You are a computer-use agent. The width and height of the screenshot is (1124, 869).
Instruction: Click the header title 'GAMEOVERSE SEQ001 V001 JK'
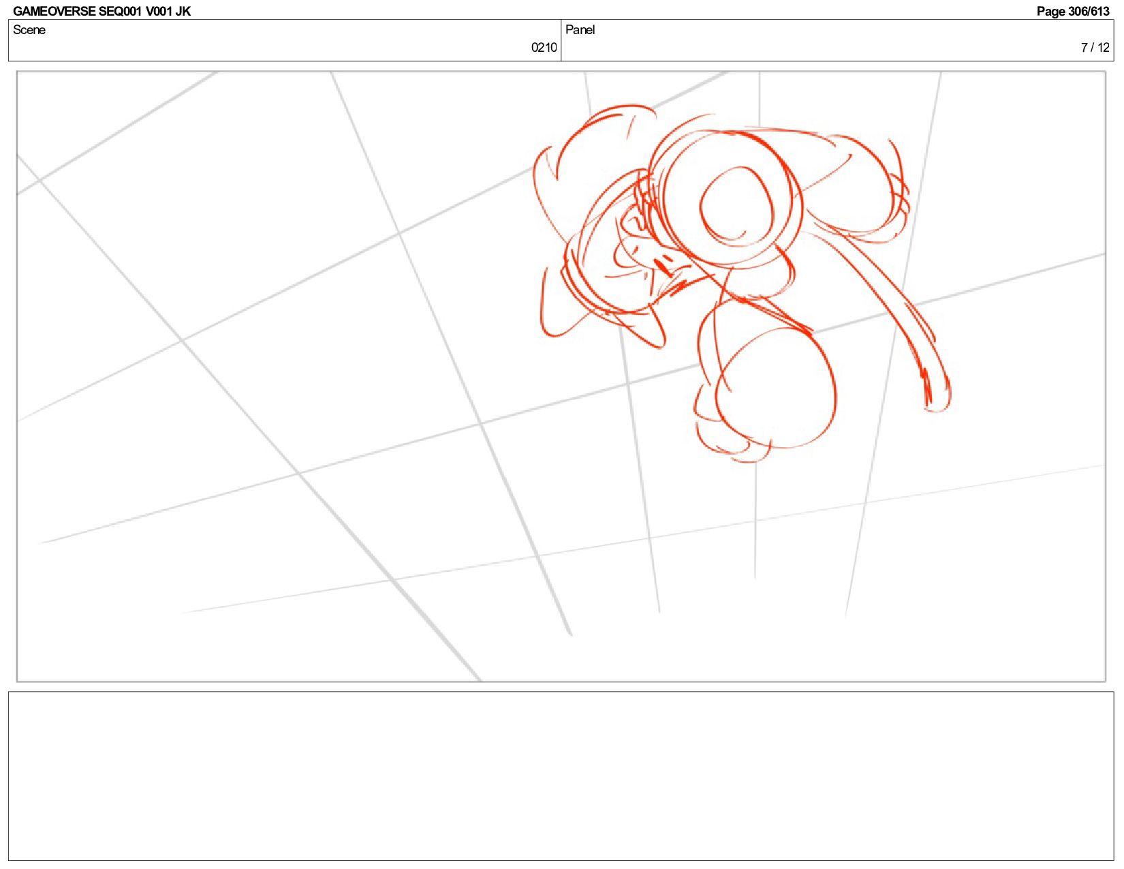(x=102, y=11)
